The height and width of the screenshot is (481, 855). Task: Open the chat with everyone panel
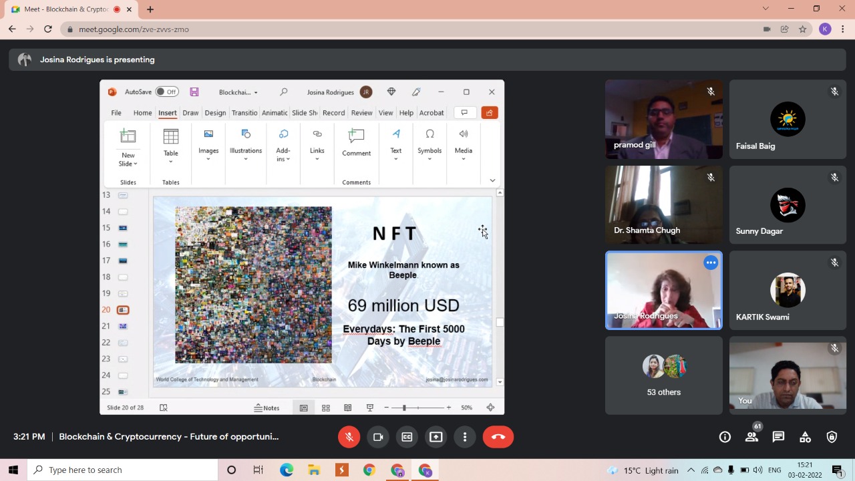pos(778,437)
